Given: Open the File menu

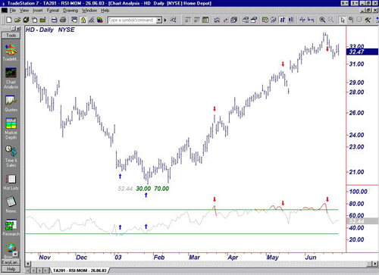Looking at the screenshot, I should (x=13, y=11).
